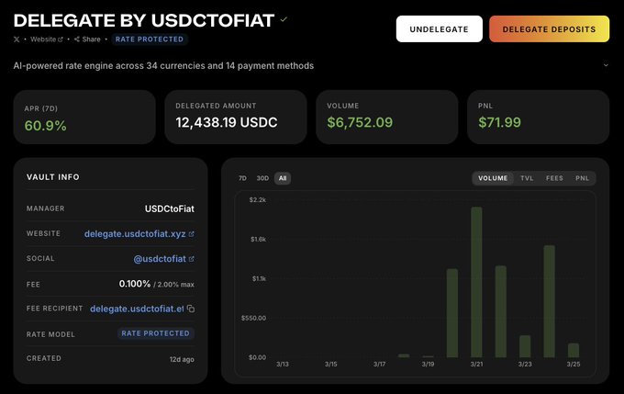The image size is (624, 394).
Task: Click the Share icon under the title
Action: coord(77,39)
